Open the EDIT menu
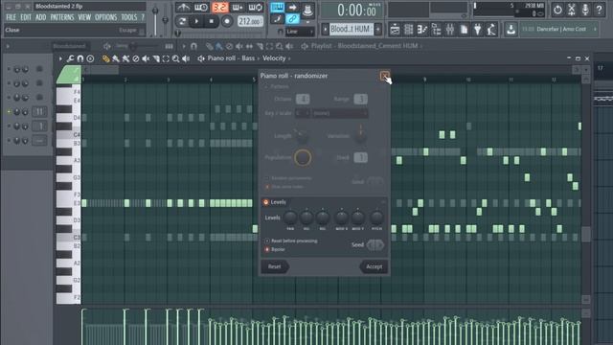Image resolution: width=613 pixels, height=345 pixels. pyautogui.click(x=26, y=17)
